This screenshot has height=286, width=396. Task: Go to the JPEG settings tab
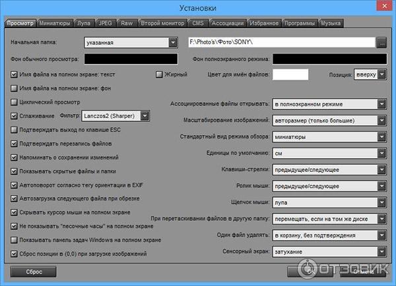click(106, 24)
